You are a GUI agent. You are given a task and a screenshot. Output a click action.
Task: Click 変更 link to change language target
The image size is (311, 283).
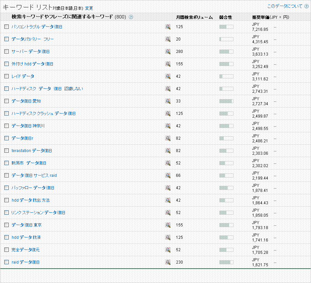(89, 8)
